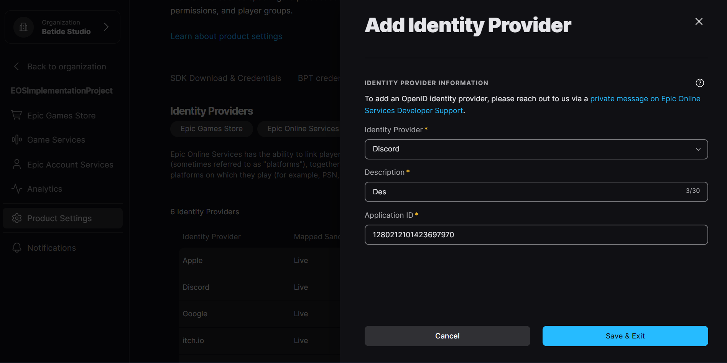Click the Epic Games Store cart icon
Viewport: 727px width, 363px height.
[x=16, y=115]
